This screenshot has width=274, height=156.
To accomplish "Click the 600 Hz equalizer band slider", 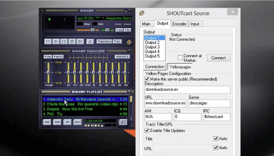I will pos(87,72).
